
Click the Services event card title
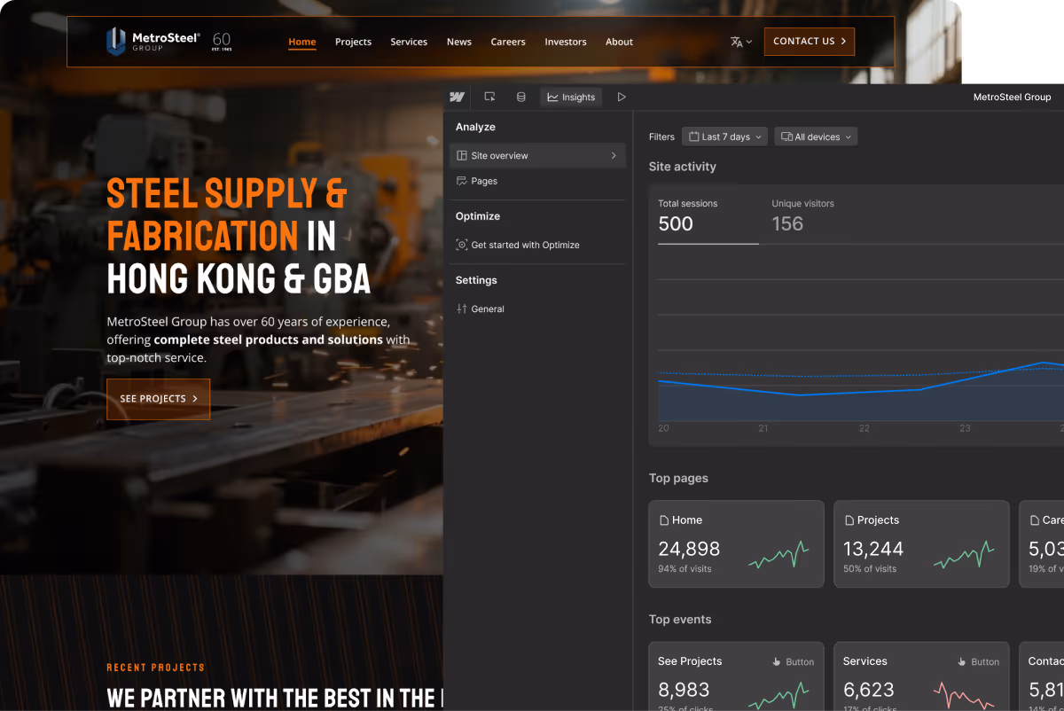coord(865,661)
